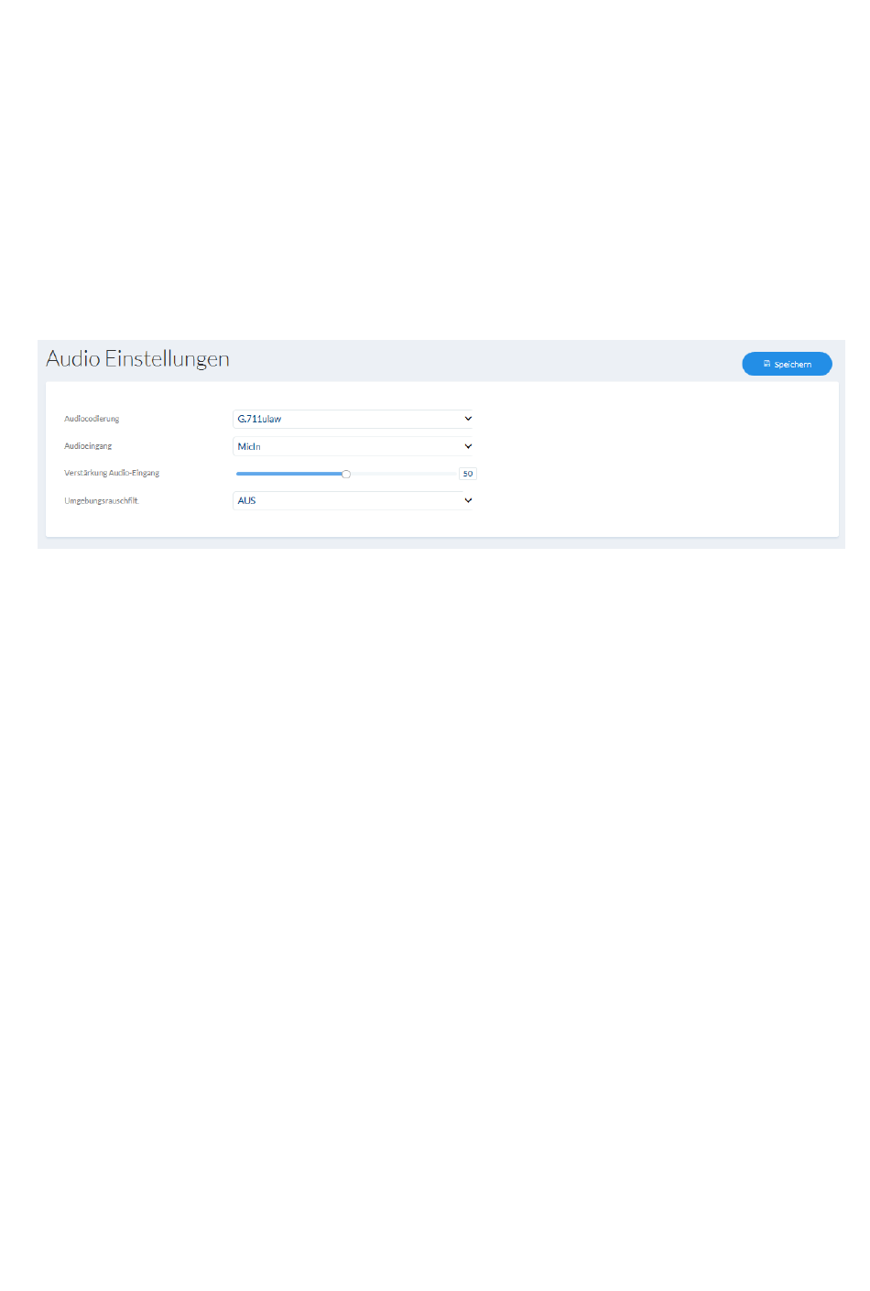Image resolution: width=870 pixels, height=1291 pixels.
Task: Click the floppy disk save icon
Action: (767, 364)
